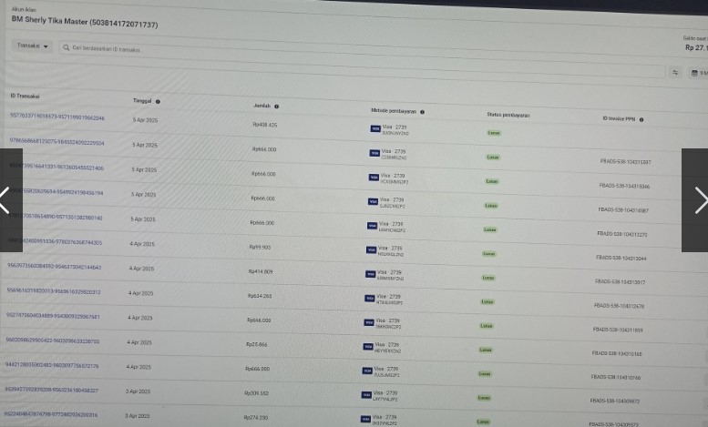Open the Transaksi dropdown
This screenshot has height=427, width=708.
[x=34, y=46]
